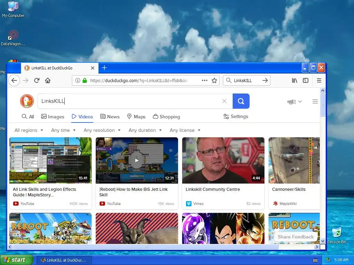The height and width of the screenshot is (265, 354).
Task: Bookmark this page with the star
Action: pyautogui.click(x=214, y=80)
